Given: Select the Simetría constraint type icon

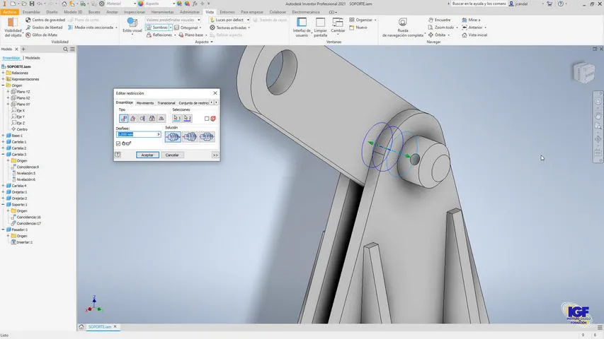Looking at the screenshot, I should point(161,119).
